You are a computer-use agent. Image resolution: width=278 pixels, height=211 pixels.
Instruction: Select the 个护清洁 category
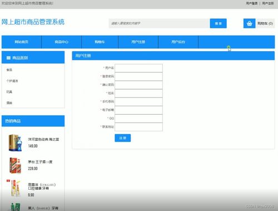(12, 81)
